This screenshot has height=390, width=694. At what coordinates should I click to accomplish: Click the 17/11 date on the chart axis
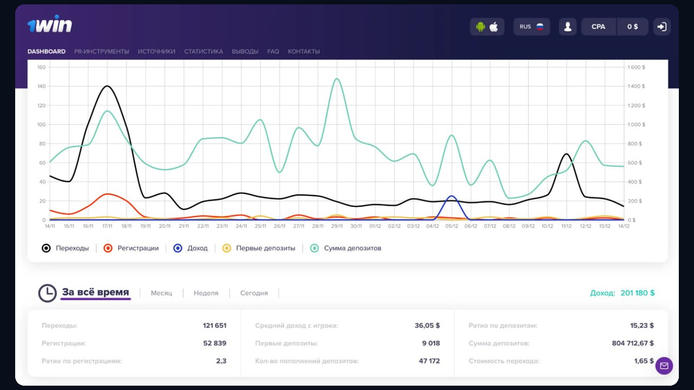[x=107, y=226]
